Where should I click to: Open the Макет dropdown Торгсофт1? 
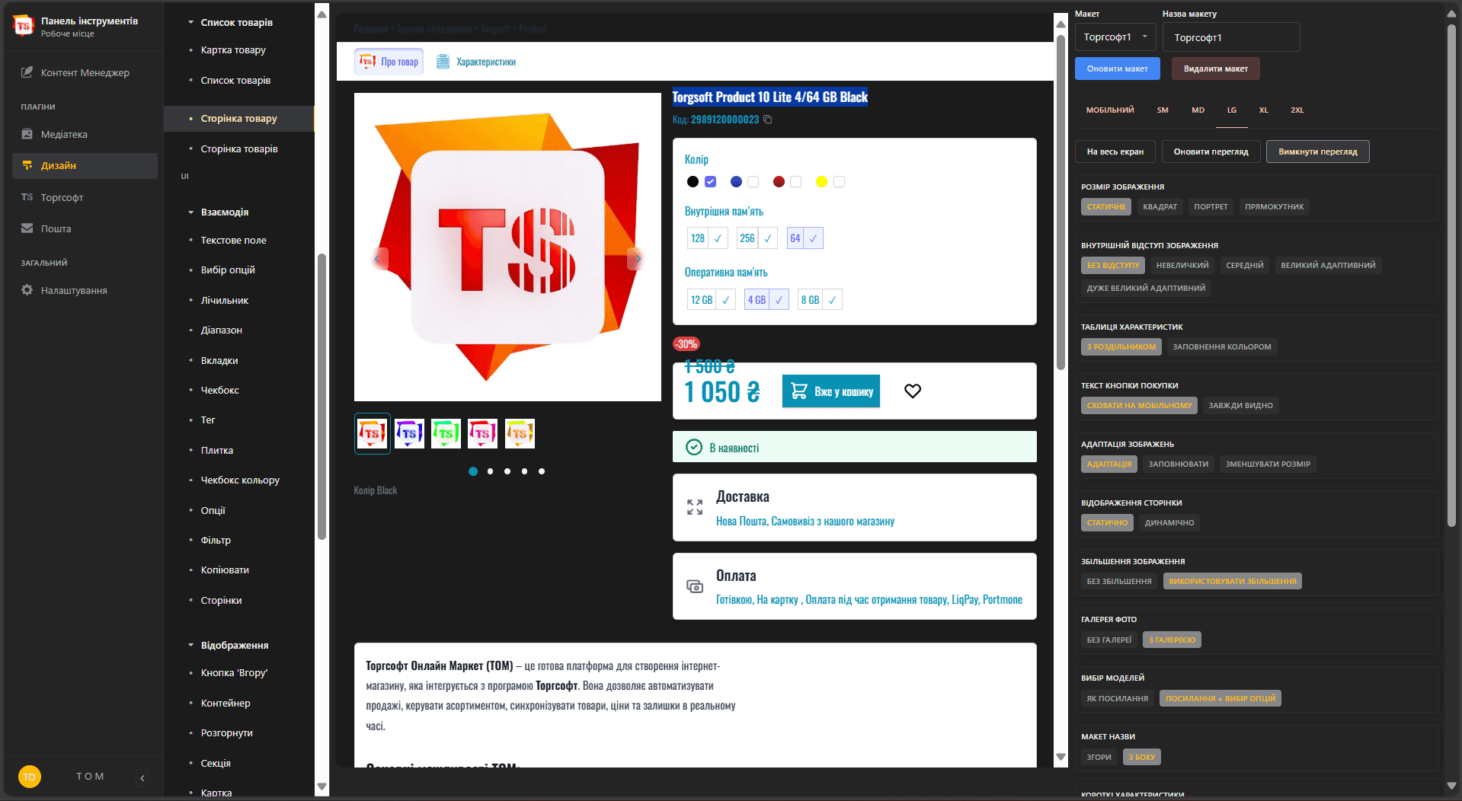coord(1115,37)
